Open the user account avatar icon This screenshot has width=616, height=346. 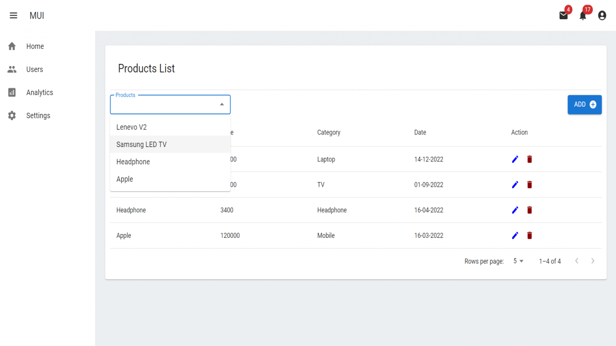point(602,15)
